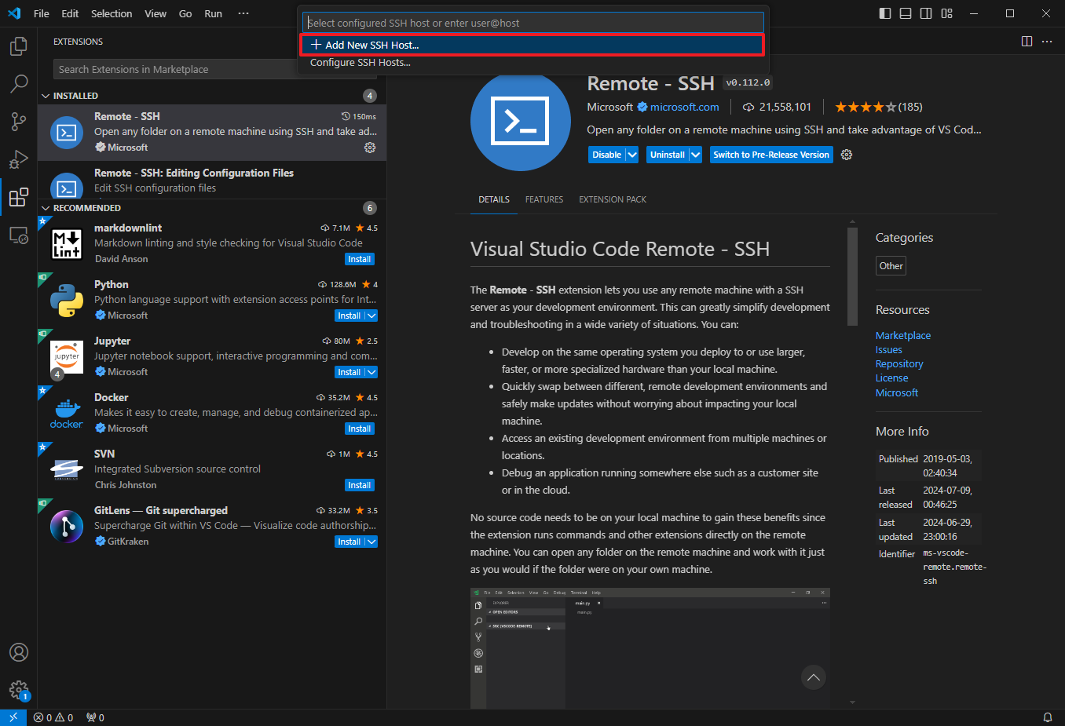This screenshot has height=726, width=1065.
Task: Open the Extensions view icon
Action: [18, 197]
